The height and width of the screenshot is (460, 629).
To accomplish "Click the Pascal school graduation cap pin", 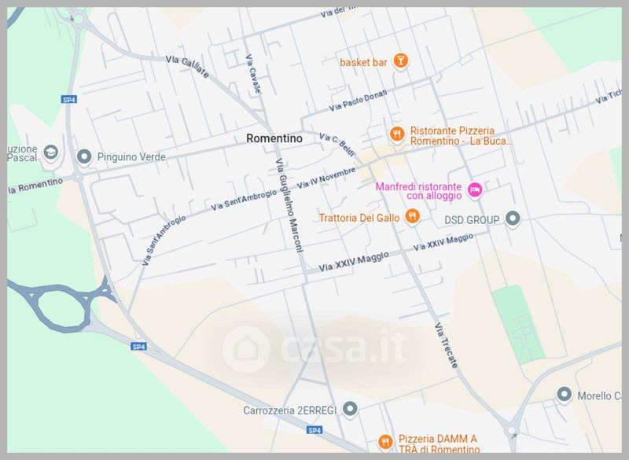I will click(51, 152).
